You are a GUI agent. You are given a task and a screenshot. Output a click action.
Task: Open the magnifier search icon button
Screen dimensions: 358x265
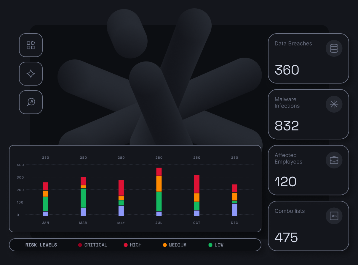pos(31,102)
